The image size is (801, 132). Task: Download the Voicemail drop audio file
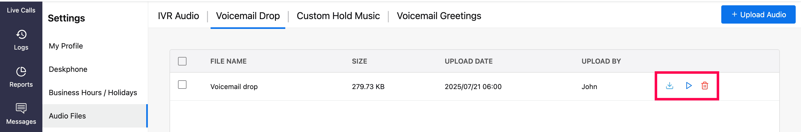point(669,86)
